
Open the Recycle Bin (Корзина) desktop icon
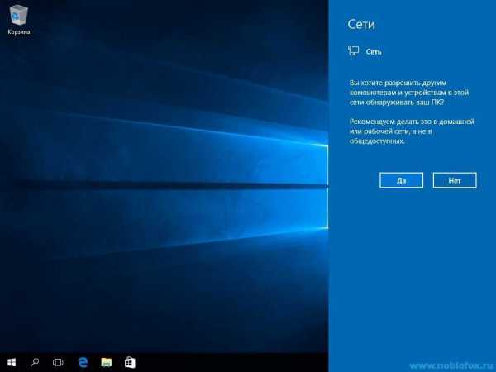click(x=19, y=19)
